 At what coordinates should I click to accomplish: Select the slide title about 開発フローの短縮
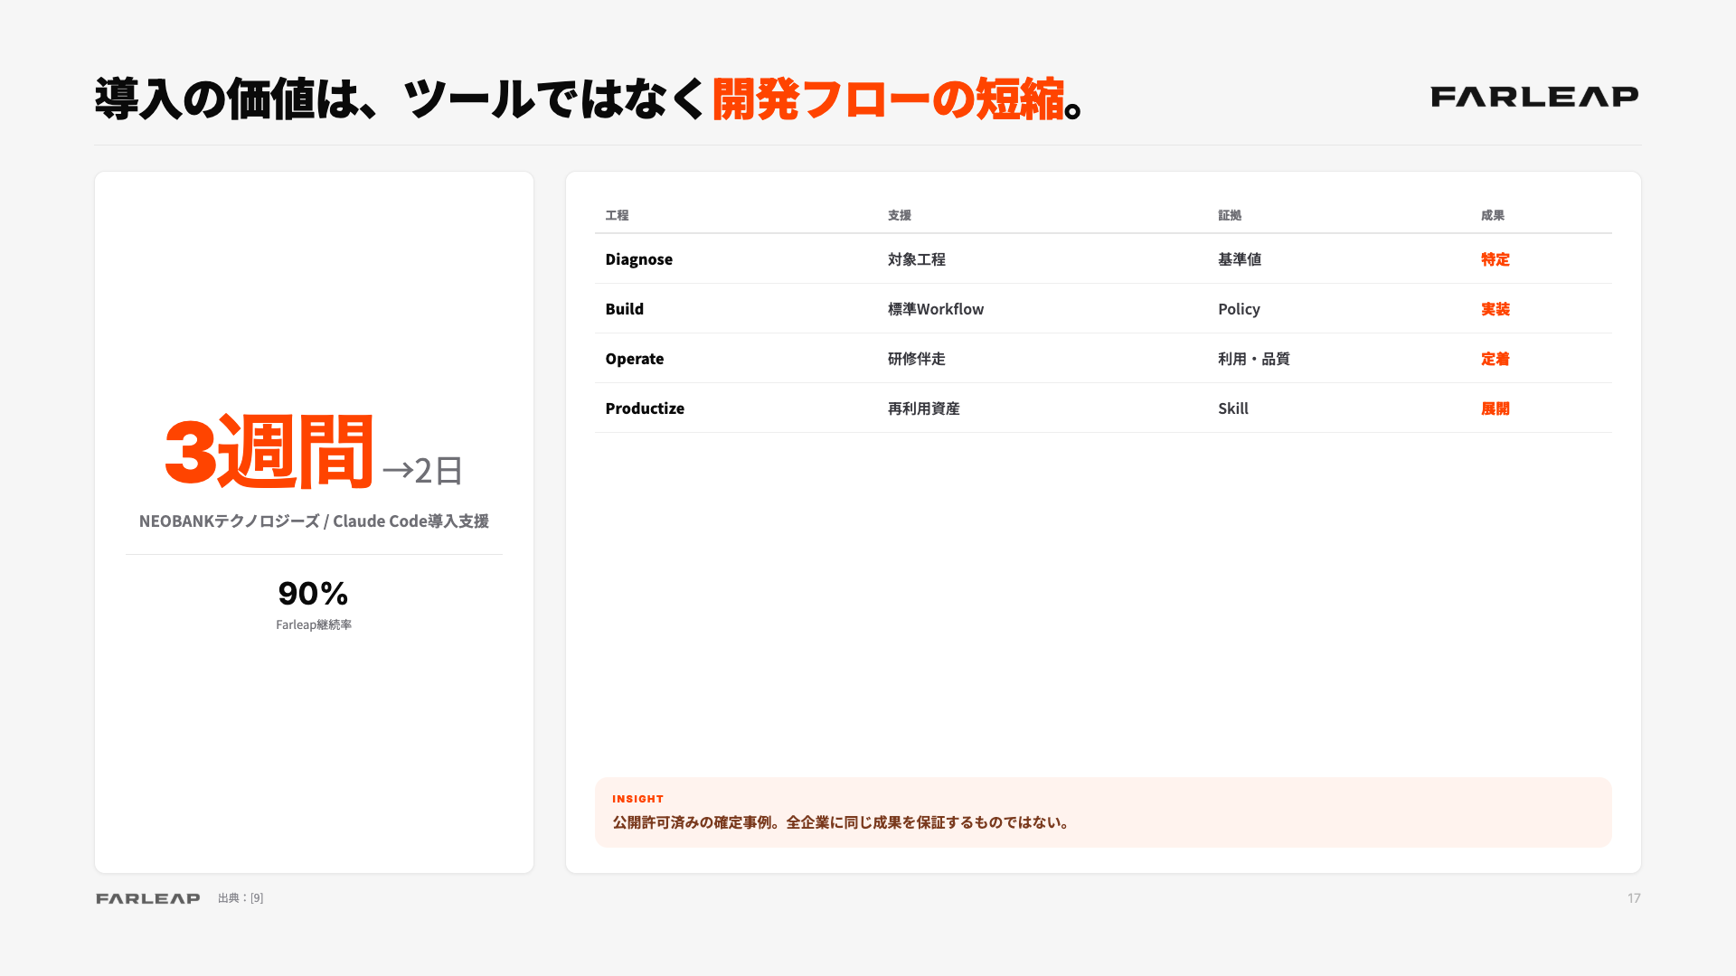click(x=590, y=99)
